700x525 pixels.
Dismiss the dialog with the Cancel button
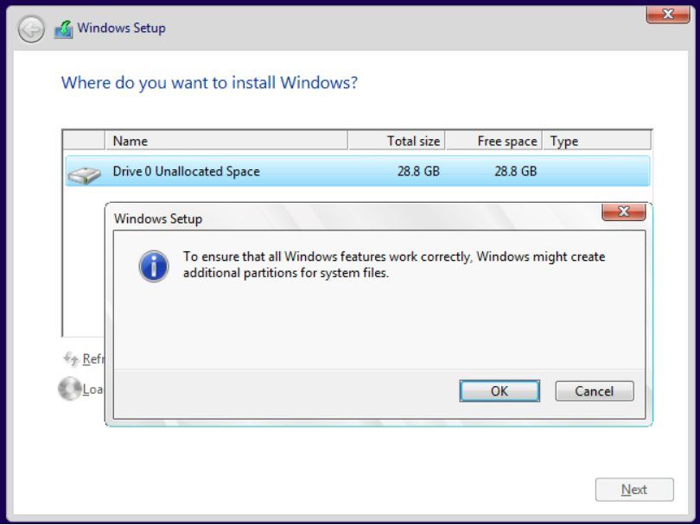pos(595,391)
